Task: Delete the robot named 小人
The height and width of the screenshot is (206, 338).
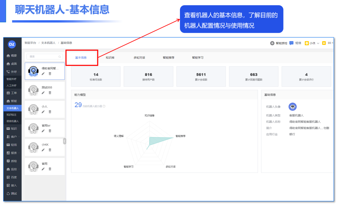Action: click(50, 112)
